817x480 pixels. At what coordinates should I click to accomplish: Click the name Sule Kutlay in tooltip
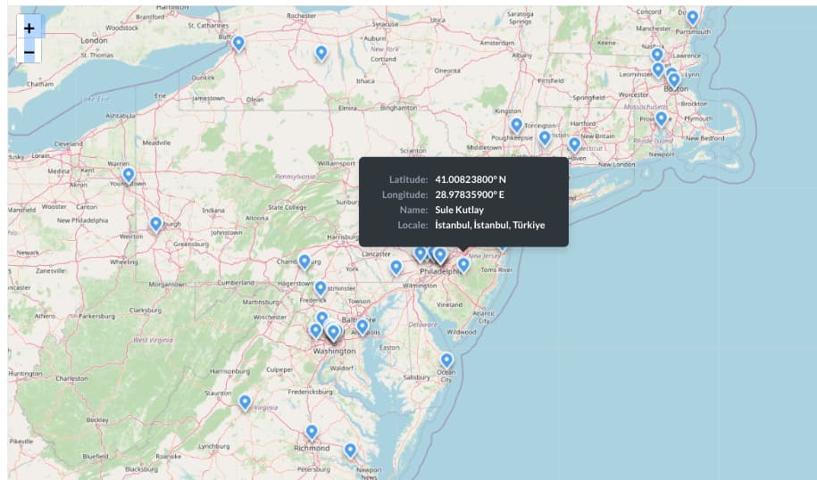pyautogui.click(x=459, y=210)
